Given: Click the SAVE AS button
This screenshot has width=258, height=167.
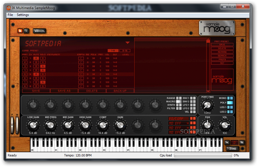Looking at the screenshot, I should (x=64, y=91).
